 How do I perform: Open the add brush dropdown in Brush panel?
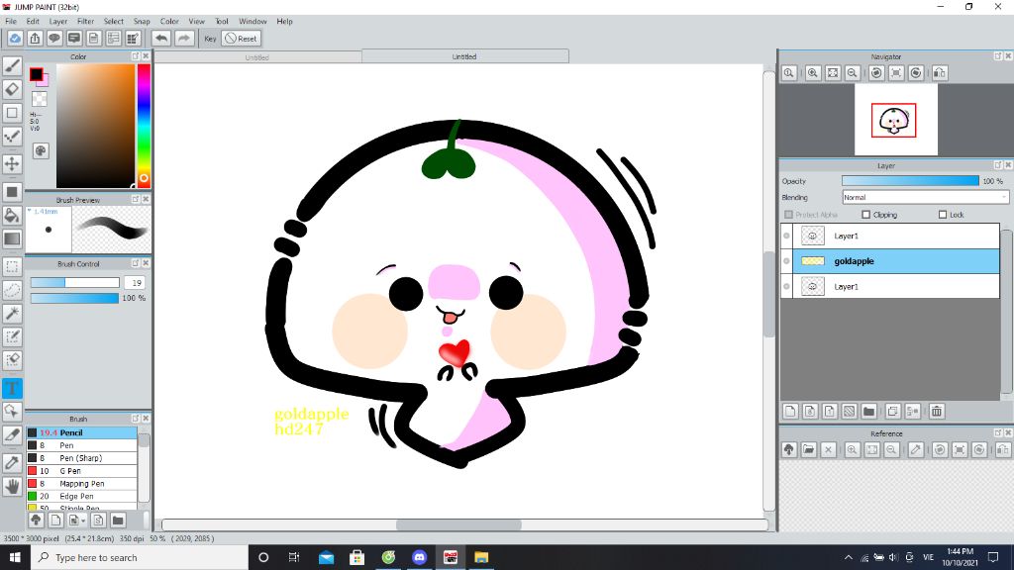point(77,521)
